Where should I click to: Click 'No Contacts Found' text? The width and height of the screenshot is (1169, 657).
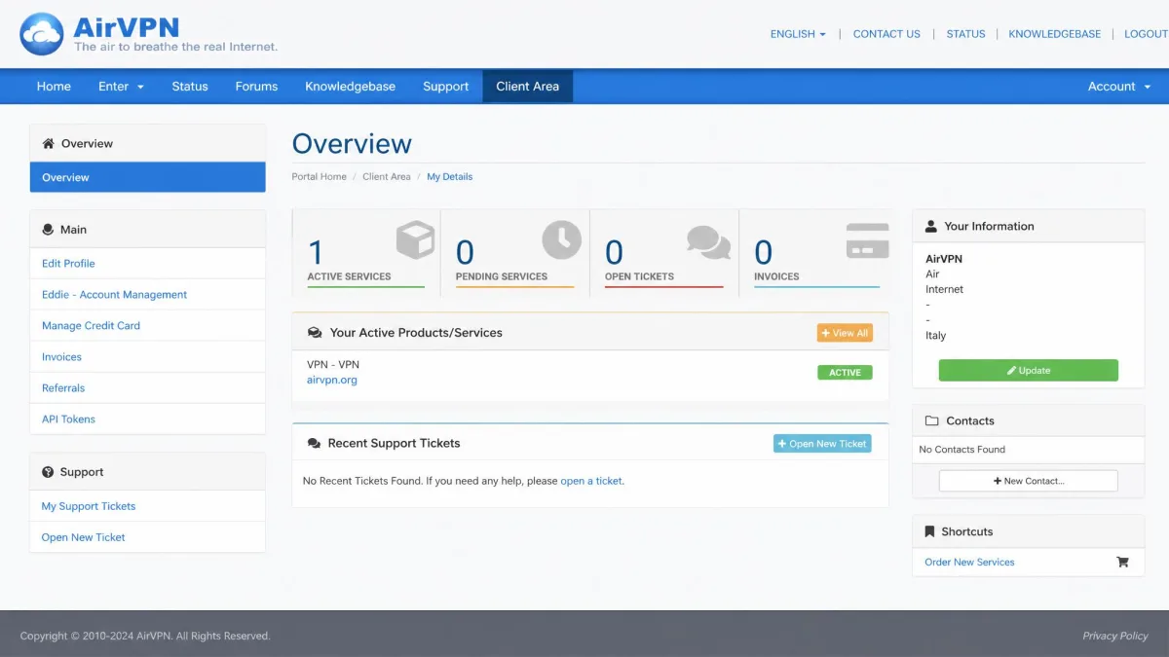(962, 450)
